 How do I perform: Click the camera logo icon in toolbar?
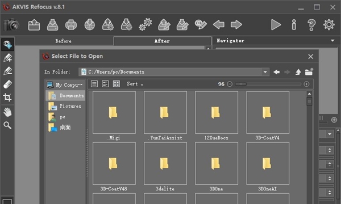(x=11, y=24)
